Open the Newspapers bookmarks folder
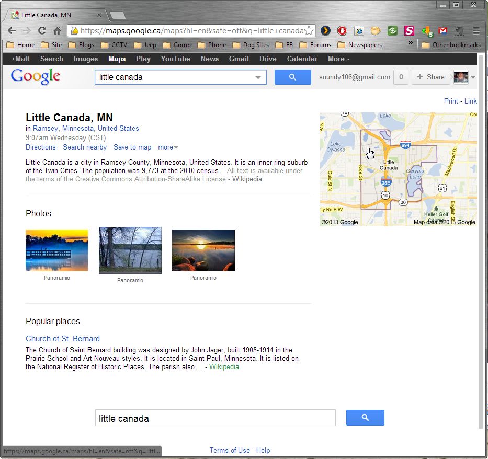The image size is (488, 459). click(360, 45)
